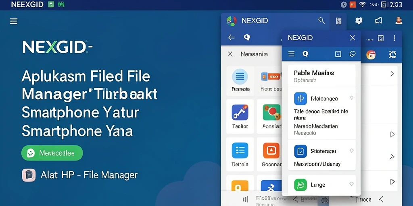Screen dimensions: 413x206
Task: Select the Lange label
Action: (318, 185)
